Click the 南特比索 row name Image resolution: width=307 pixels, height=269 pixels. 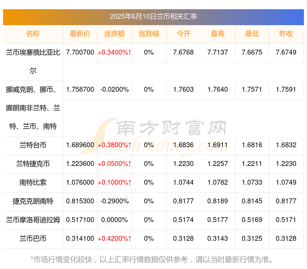[x=33, y=183]
